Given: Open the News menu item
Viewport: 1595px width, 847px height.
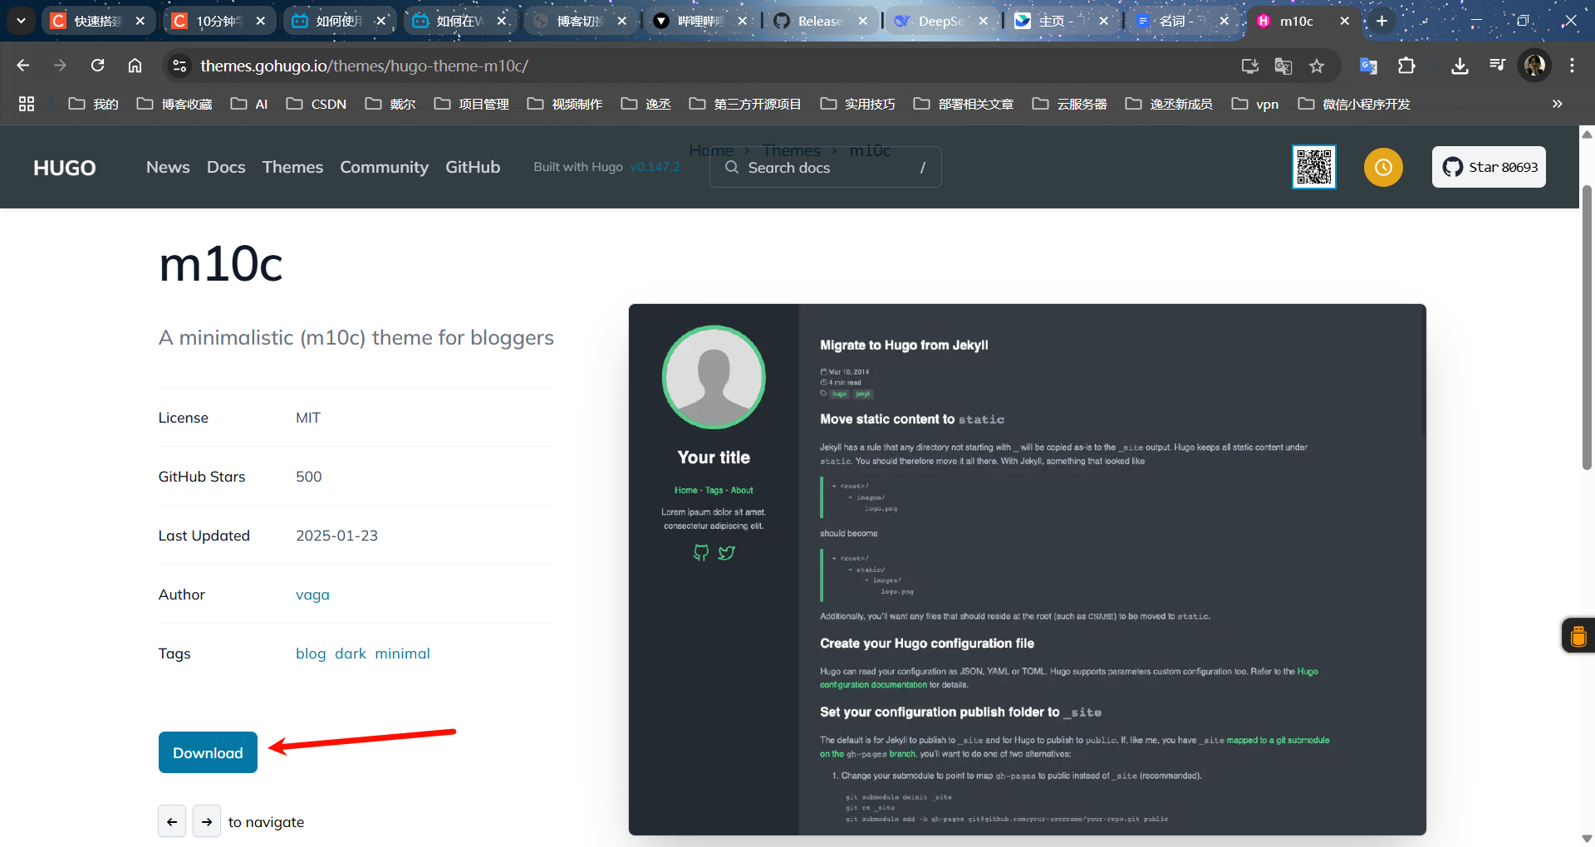Looking at the screenshot, I should [x=168, y=167].
